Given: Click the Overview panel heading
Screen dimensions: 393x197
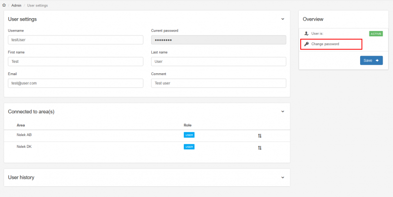Looking at the screenshot, I should point(313,19).
